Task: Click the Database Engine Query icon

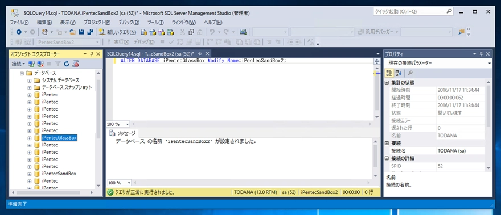Action: [144, 32]
